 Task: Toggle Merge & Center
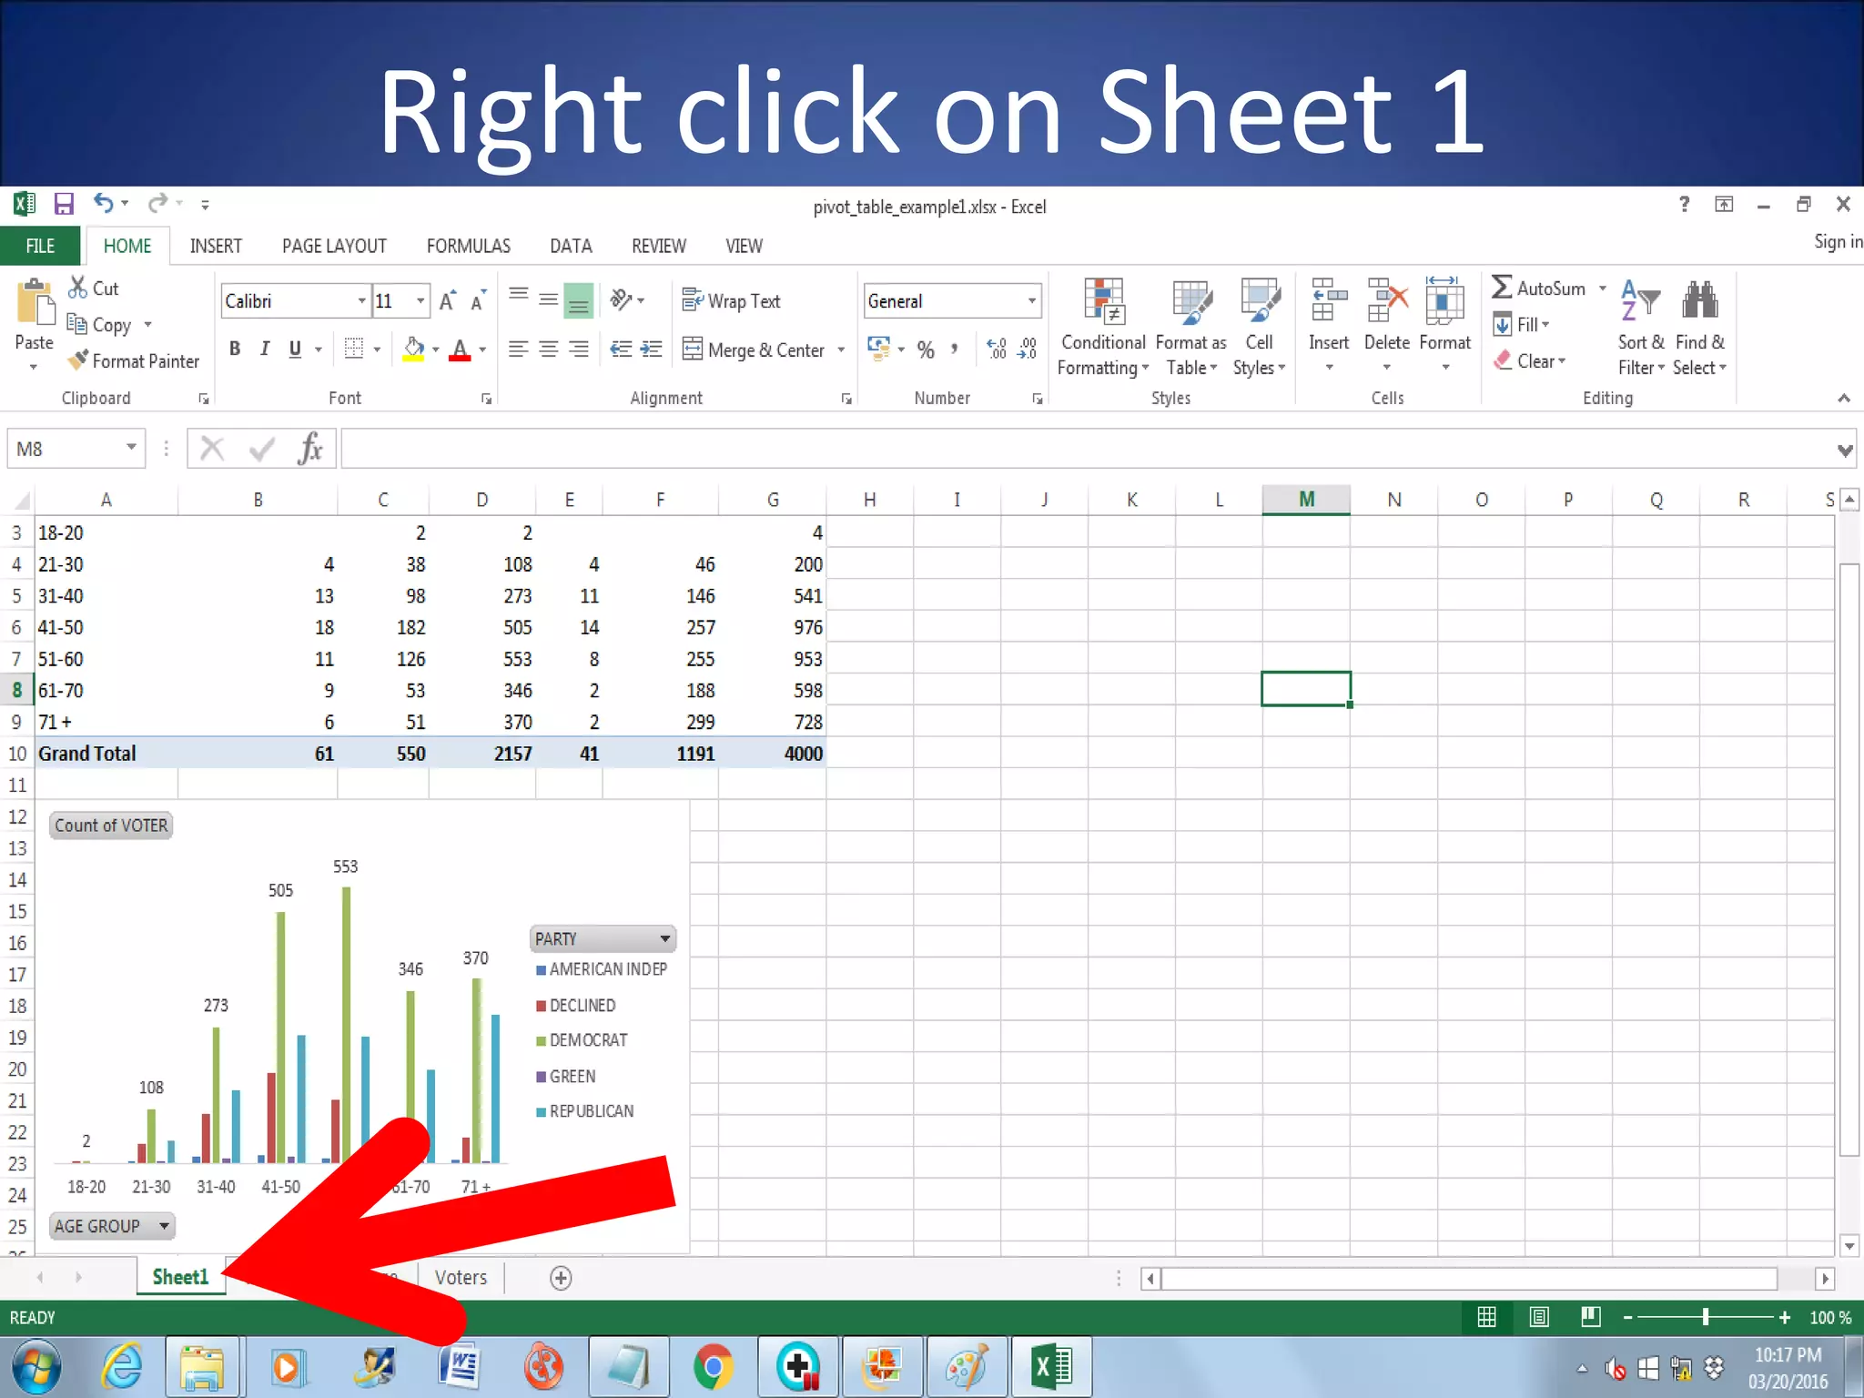pyautogui.click(x=753, y=349)
